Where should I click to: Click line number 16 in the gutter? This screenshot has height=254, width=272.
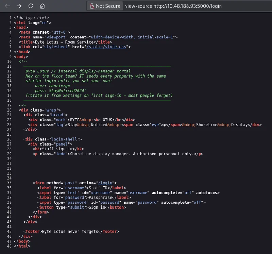click(9, 91)
